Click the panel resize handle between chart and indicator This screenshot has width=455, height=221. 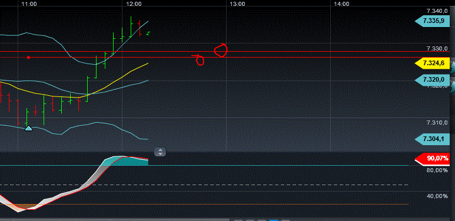point(160,152)
